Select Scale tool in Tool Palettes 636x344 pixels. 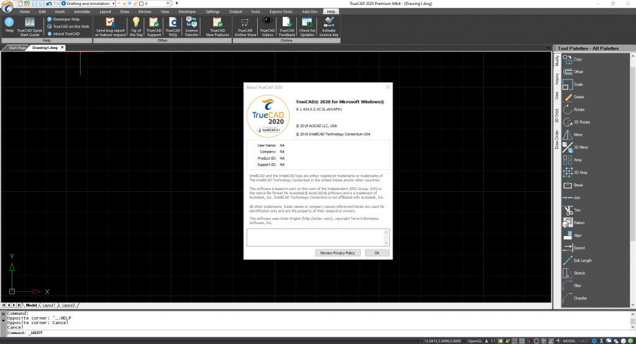pos(573,84)
